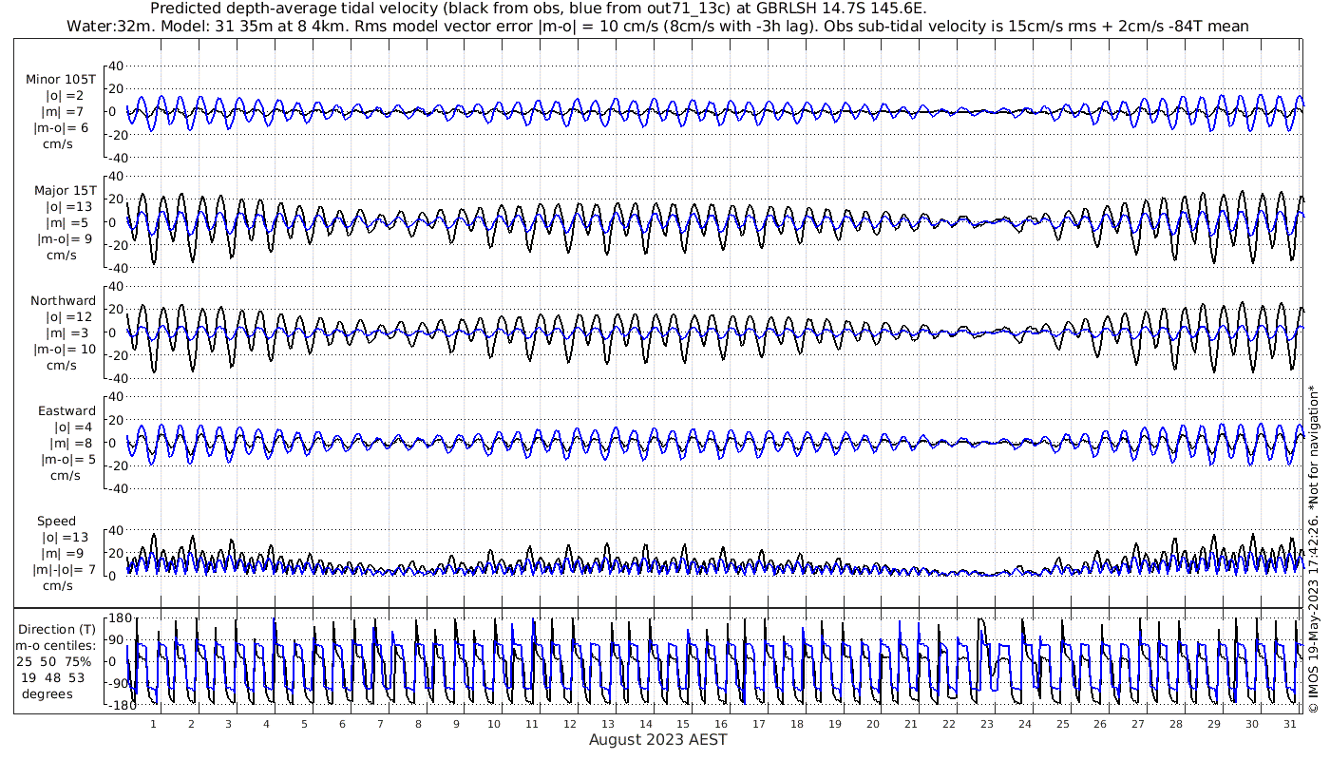Click "|m| =7" in the Minor panel

[66, 112]
